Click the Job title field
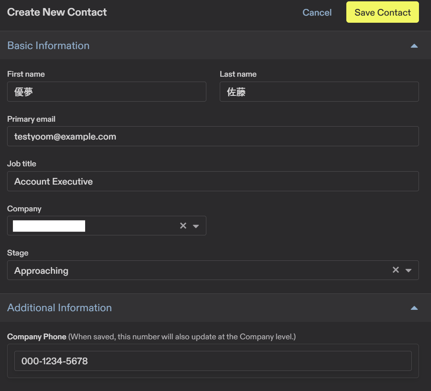431x391 pixels. (213, 181)
